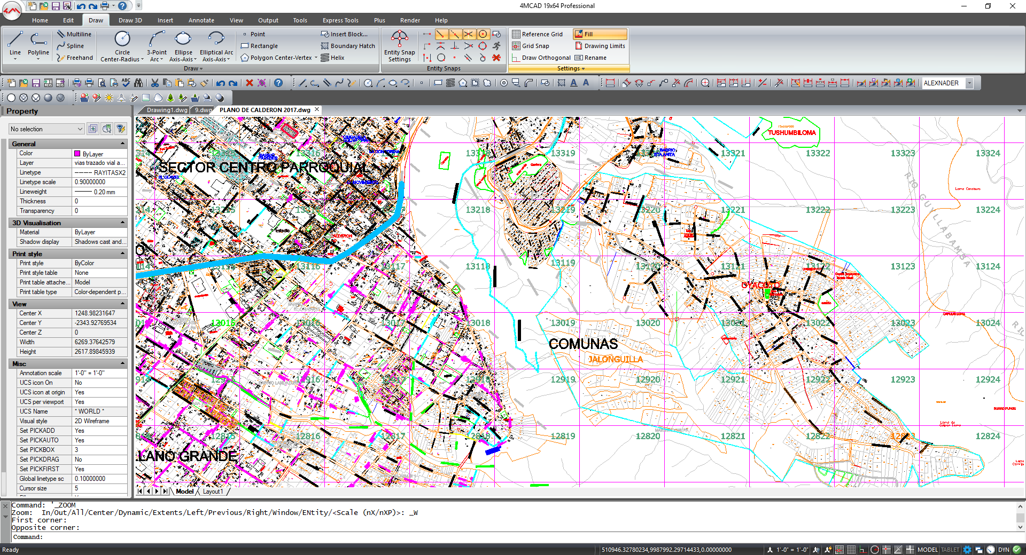The image size is (1026, 555).
Task: Open the 'No selection' dropdown in Property panel
Action: coord(47,129)
